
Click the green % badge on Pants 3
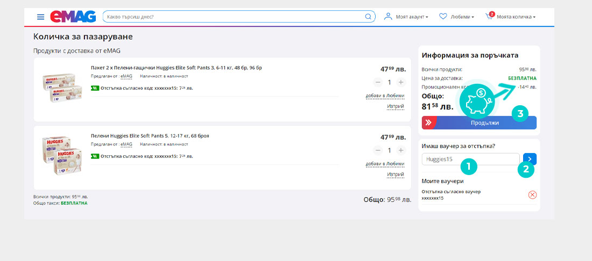(95, 88)
